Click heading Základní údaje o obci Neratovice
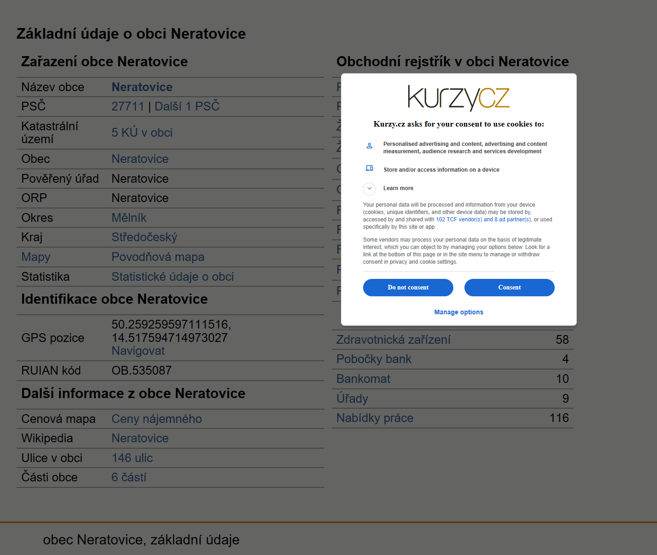 131,34
